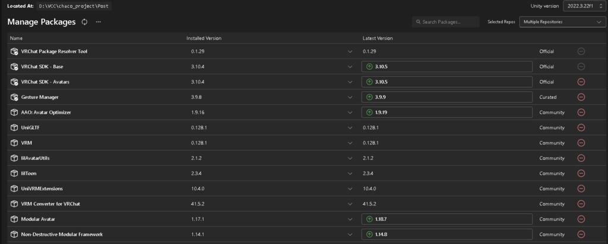Update Gesture Manager to 3.9.9
Screen dimensions: 608x244
[446, 97]
